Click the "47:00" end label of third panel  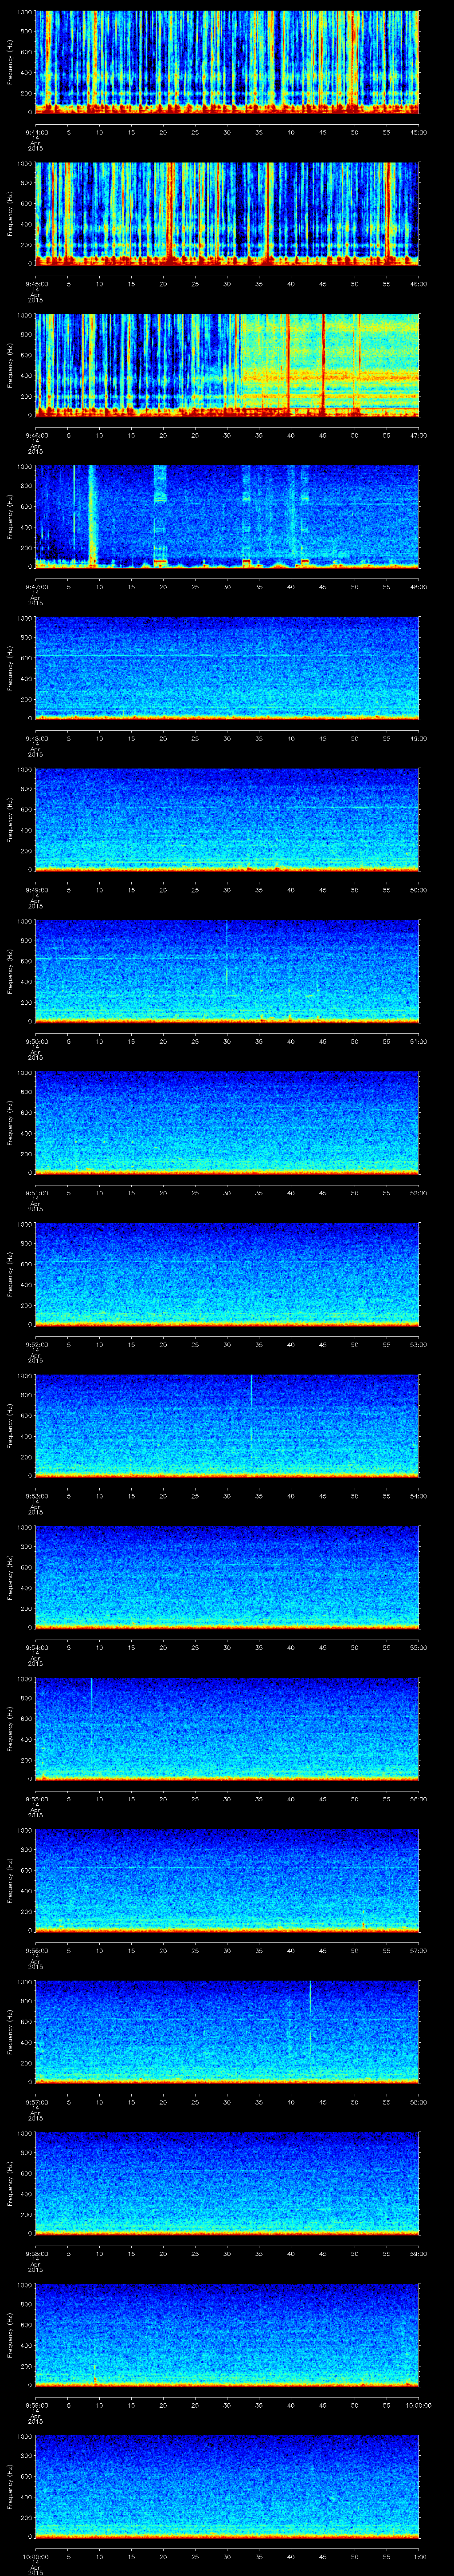pyautogui.click(x=419, y=435)
